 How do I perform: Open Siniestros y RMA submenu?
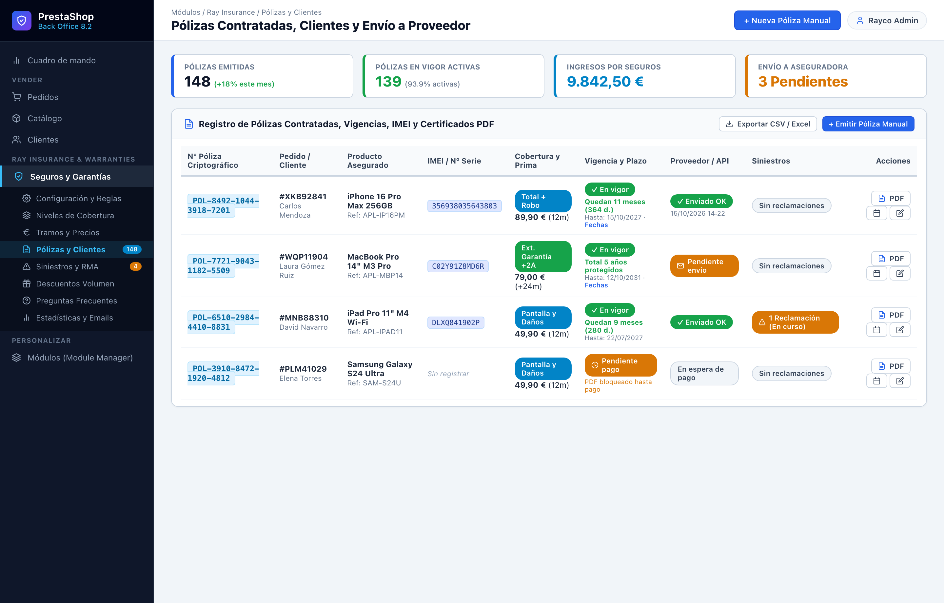click(x=77, y=267)
